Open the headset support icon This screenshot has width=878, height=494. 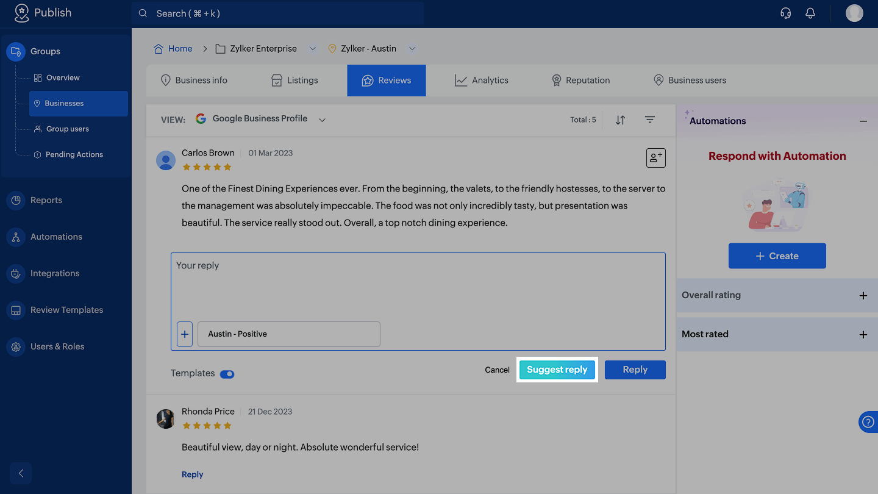(x=786, y=13)
